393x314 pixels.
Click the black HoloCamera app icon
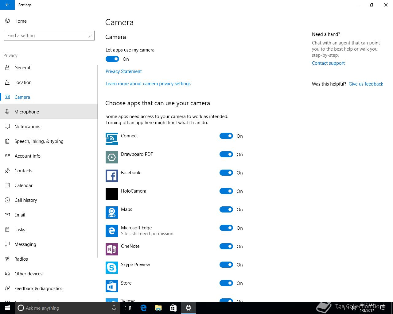tap(112, 194)
